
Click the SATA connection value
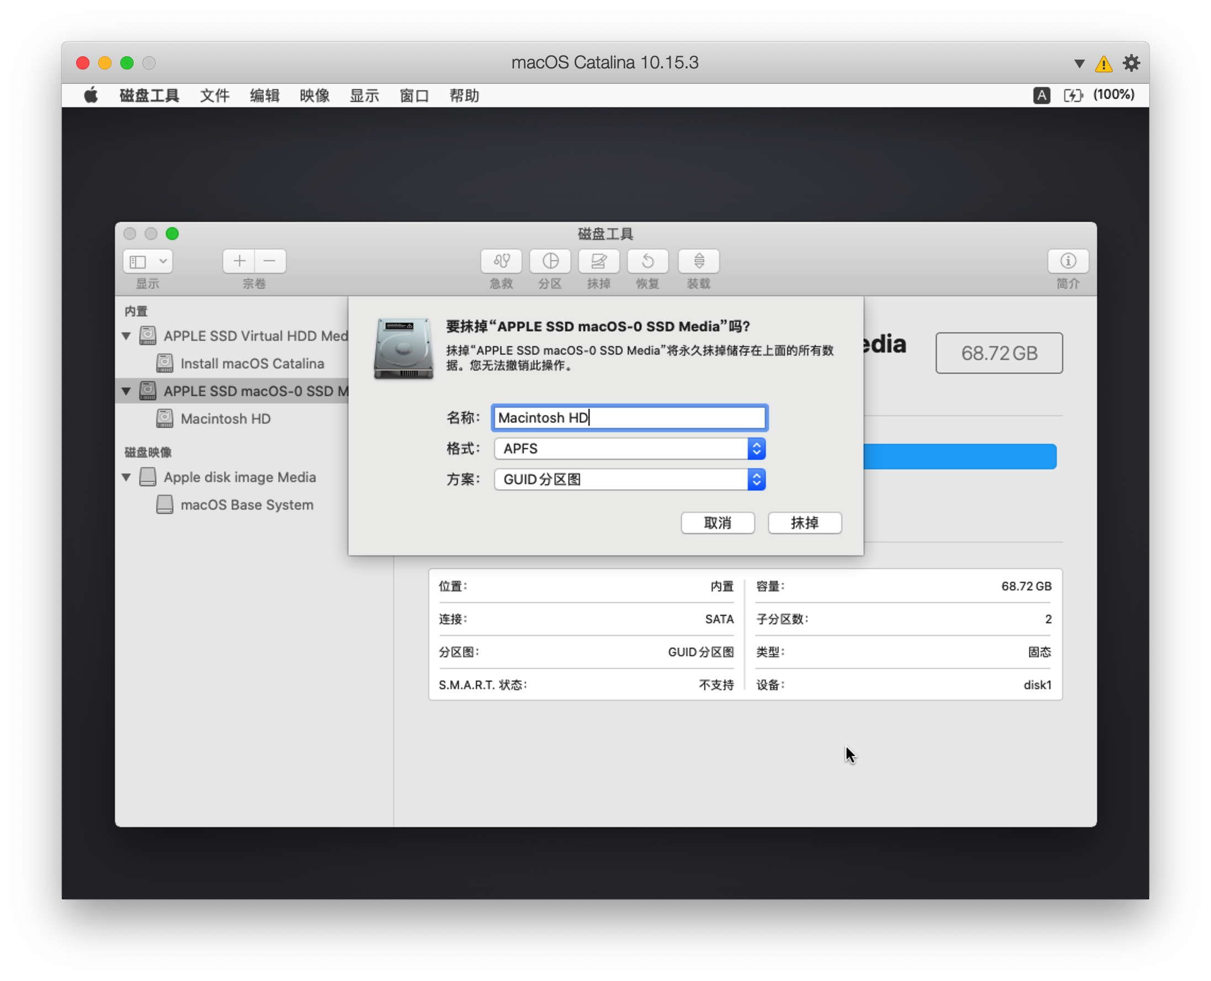click(719, 620)
